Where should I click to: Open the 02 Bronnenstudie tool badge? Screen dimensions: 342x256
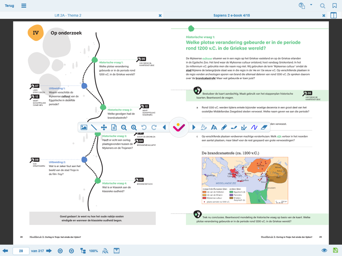tap(139, 180)
